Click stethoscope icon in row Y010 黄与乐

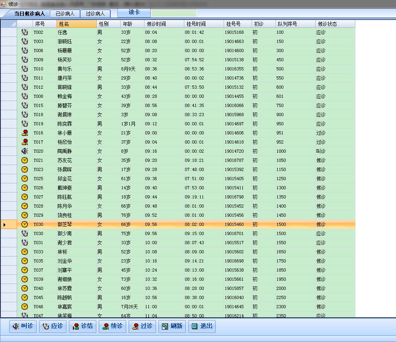pyautogui.click(x=25, y=69)
